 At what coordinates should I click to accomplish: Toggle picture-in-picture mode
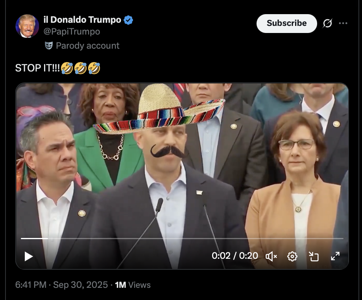click(x=314, y=256)
